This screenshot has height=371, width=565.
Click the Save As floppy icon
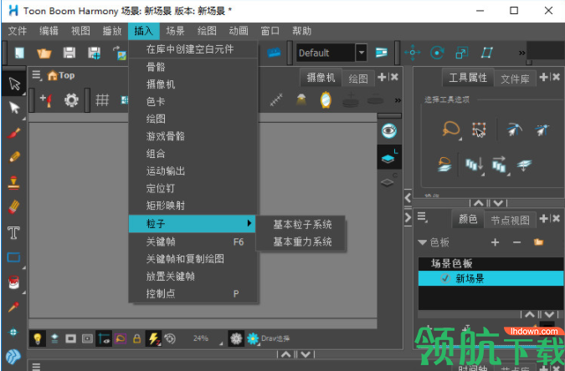point(95,53)
